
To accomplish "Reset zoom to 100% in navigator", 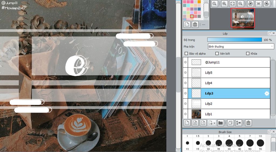I will click(214, 4).
